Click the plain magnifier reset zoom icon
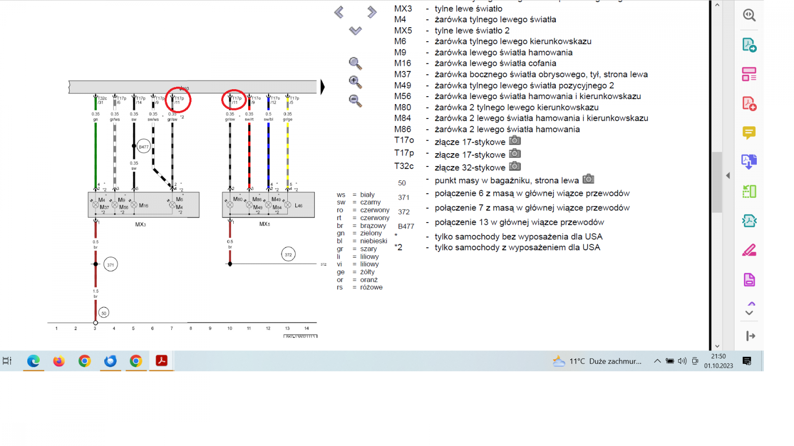This screenshot has width=794, height=446. pos(355,63)
